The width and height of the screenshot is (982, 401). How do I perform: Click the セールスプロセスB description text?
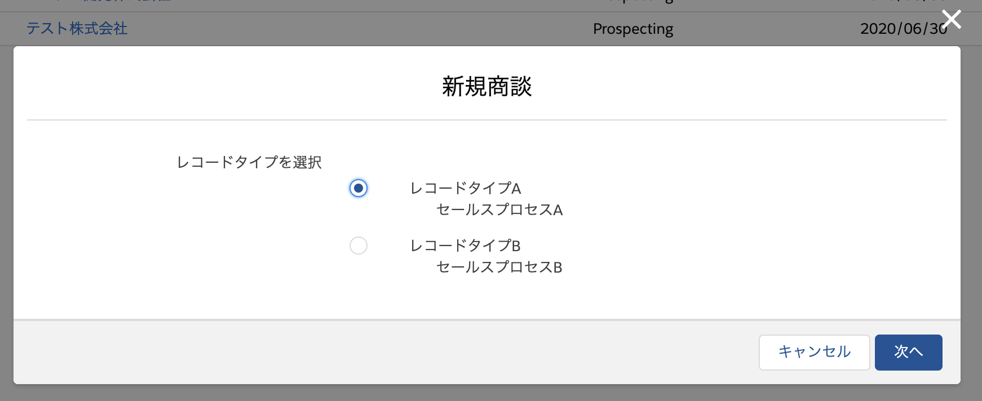(x=498, y=268)
